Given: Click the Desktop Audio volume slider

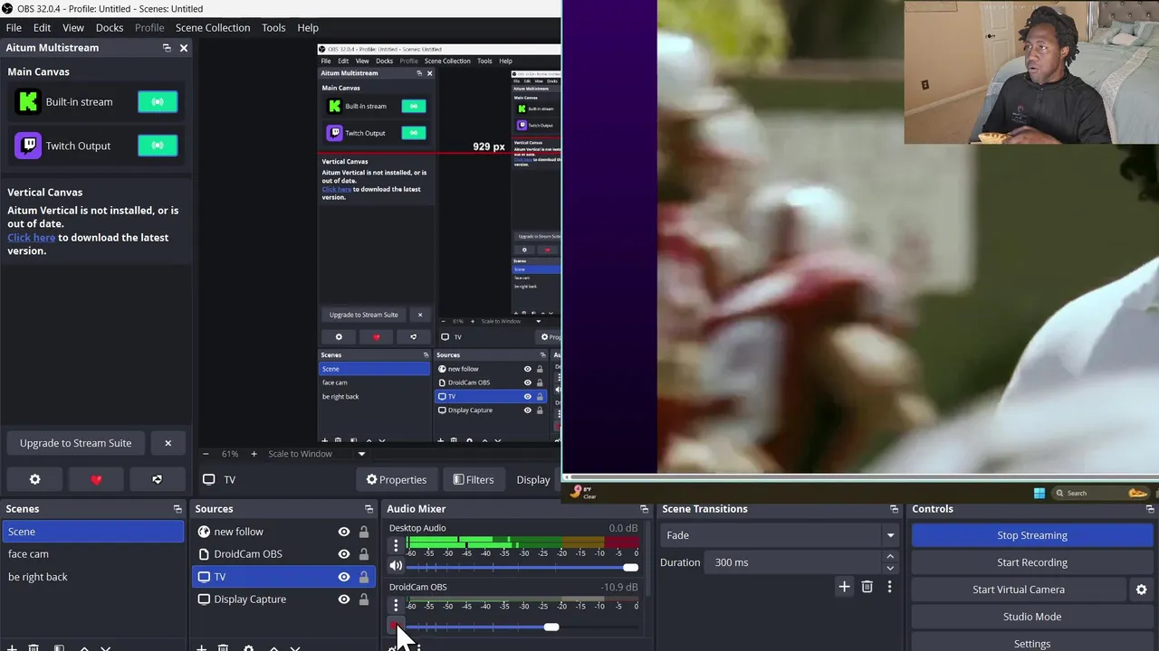Looking at the screenshot, I should [x=522, y=567].
